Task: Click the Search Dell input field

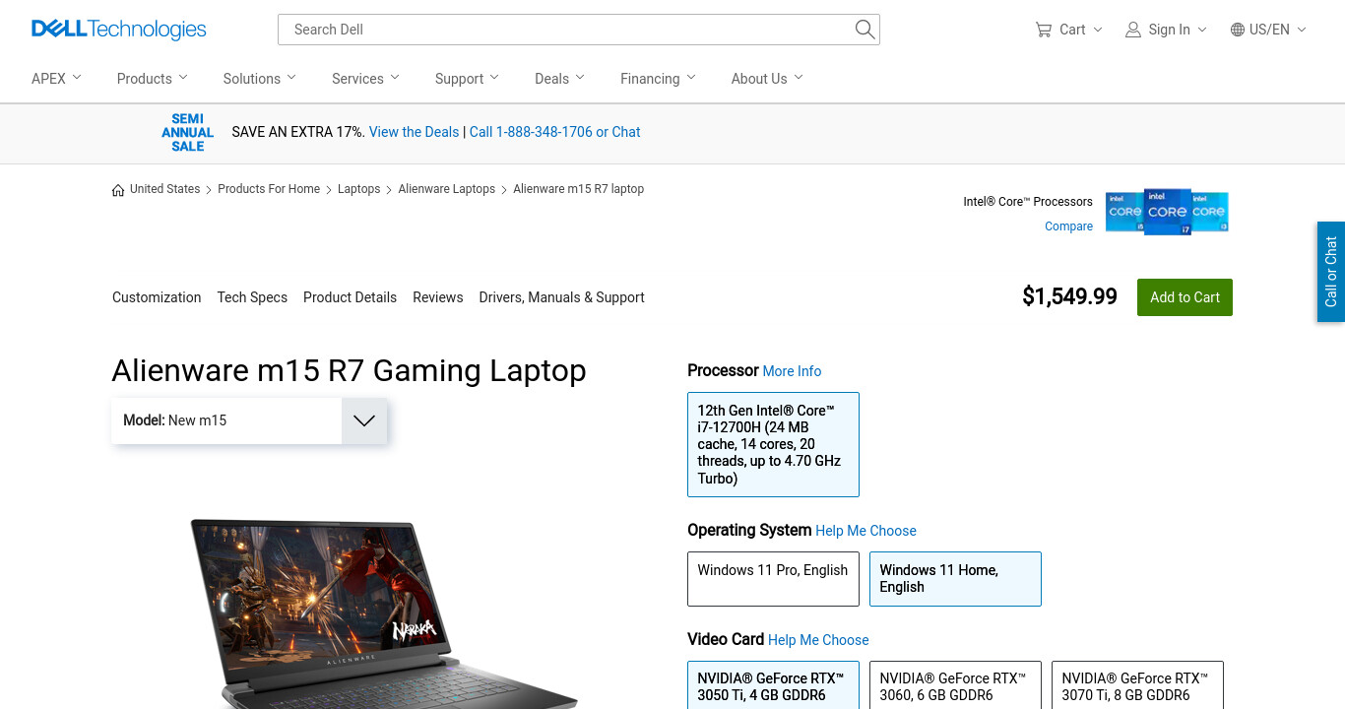Action: pyautogui.click(x=566, y=30)
